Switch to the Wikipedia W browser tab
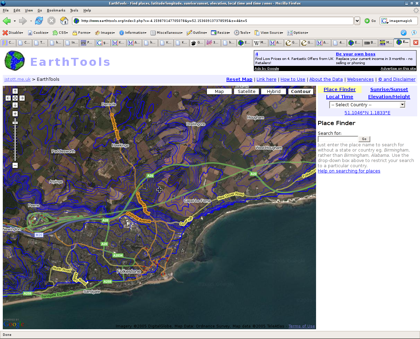The image size is (420, 339). point(260,43)
